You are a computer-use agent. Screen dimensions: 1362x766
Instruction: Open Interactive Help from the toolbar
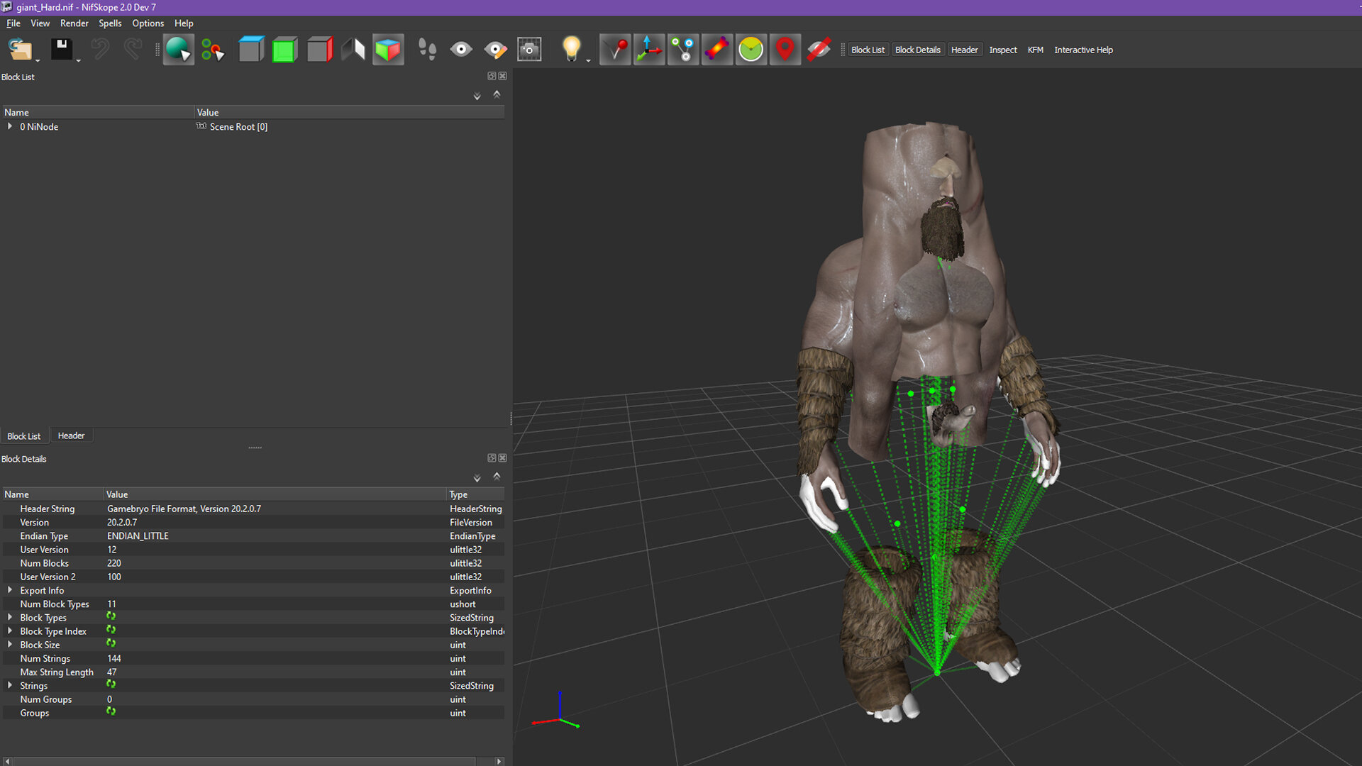[x=1083, y=50]
